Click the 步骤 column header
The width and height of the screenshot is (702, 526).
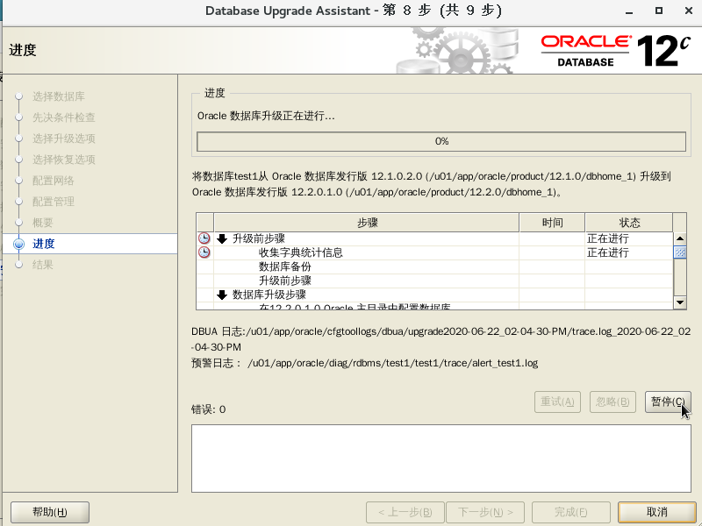pyautogui.click(x=369, y=221)
